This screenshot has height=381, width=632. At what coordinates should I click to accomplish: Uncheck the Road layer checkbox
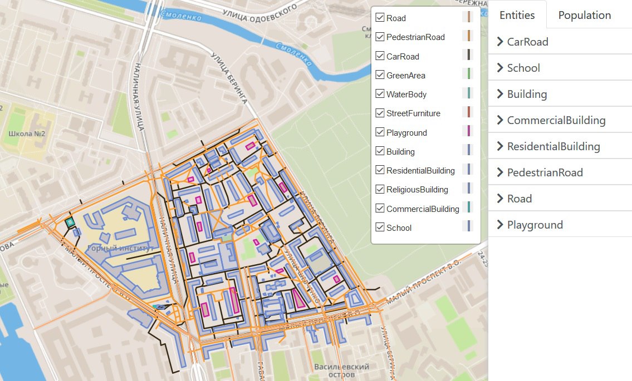(380, 18)
